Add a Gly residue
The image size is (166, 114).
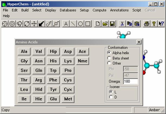pyautogui.click(x=24, y=61)
